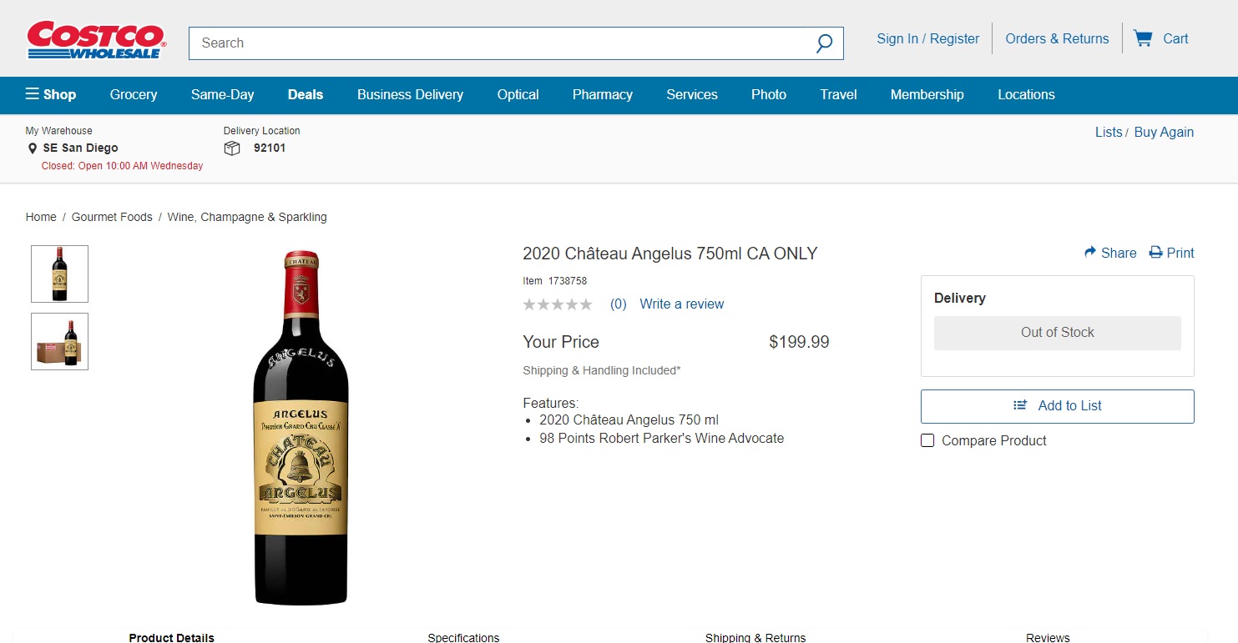Click the Add to List button

point(1057,406)
